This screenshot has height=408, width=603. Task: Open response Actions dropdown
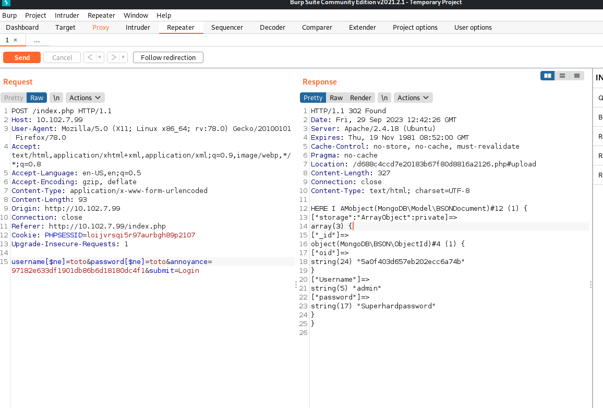[413, 98]
